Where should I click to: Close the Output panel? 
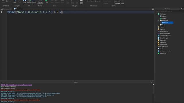pyautogui.click(x=153, y=82)
